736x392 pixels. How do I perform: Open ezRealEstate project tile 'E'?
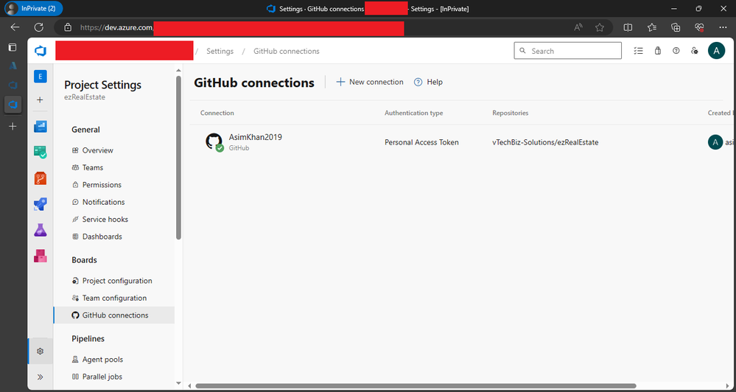tap(41, 77)
